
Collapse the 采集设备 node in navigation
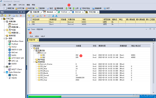(4, 21)
